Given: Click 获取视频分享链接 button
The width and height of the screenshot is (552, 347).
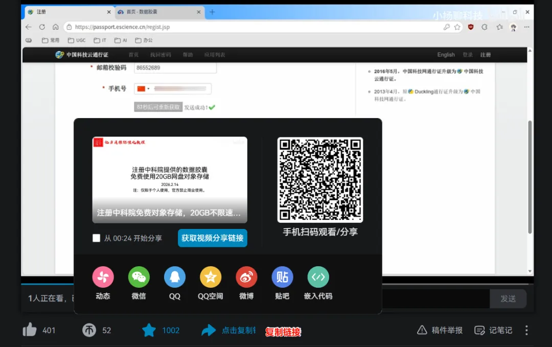Looking at the screenshot, I should (212, 238).
